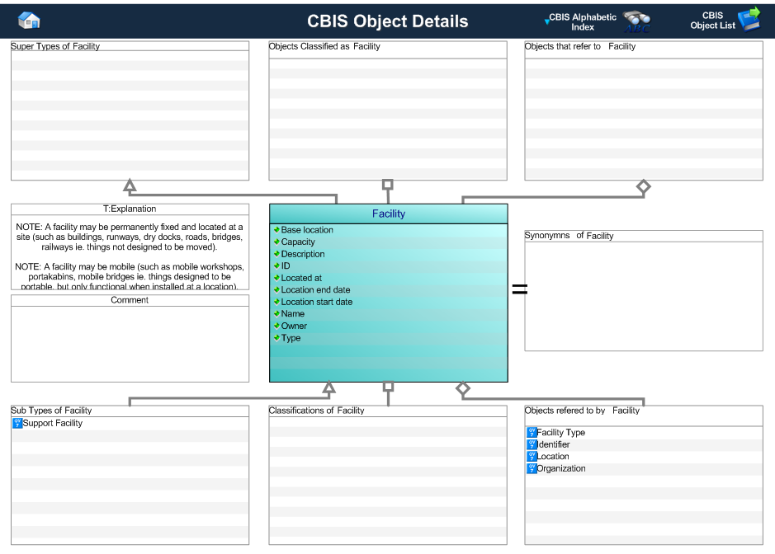Click the Classifications of Facility heading

(x=316, y=411)
